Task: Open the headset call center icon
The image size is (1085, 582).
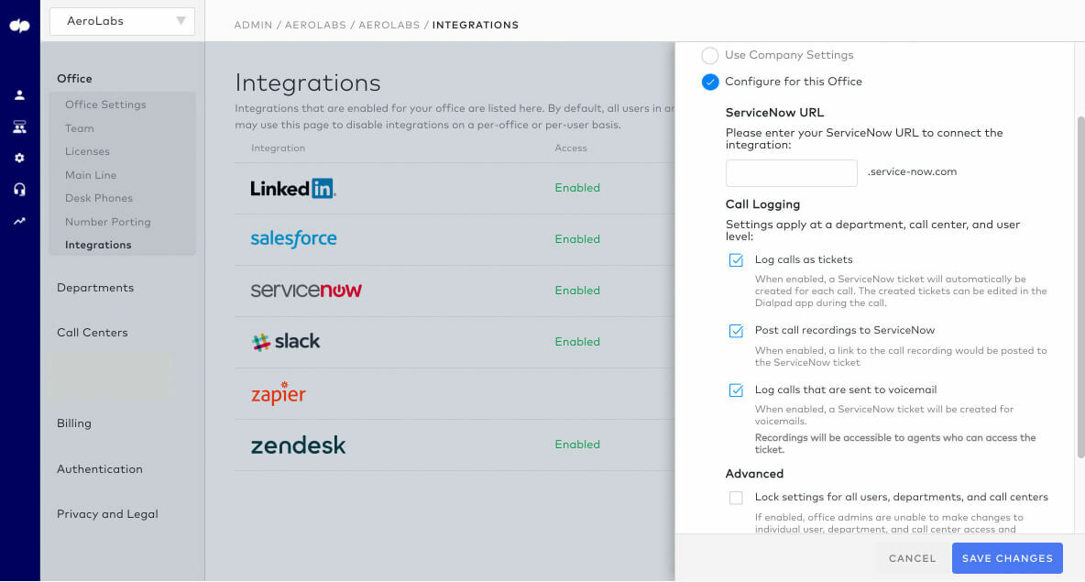Action: point(19,189)
